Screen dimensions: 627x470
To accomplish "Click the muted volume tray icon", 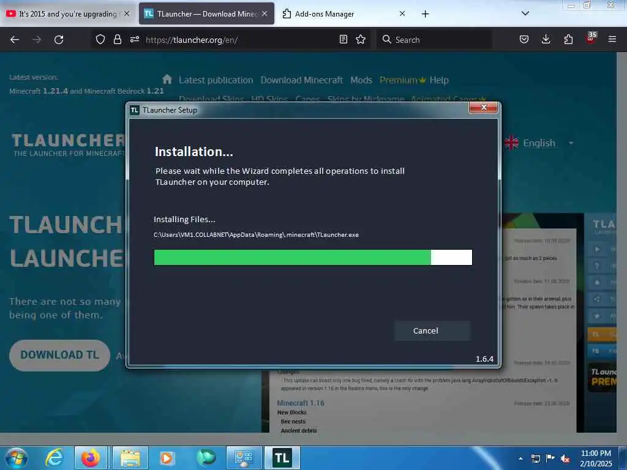I will tap(565, 458).
